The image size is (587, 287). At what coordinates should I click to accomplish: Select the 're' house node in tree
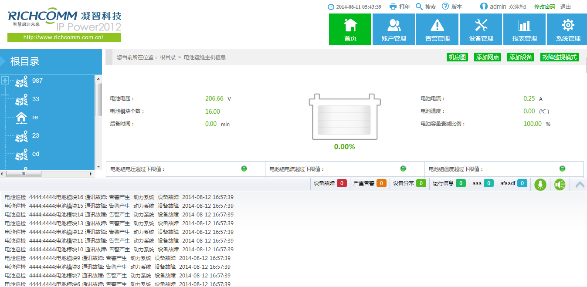tap(21, 118)
